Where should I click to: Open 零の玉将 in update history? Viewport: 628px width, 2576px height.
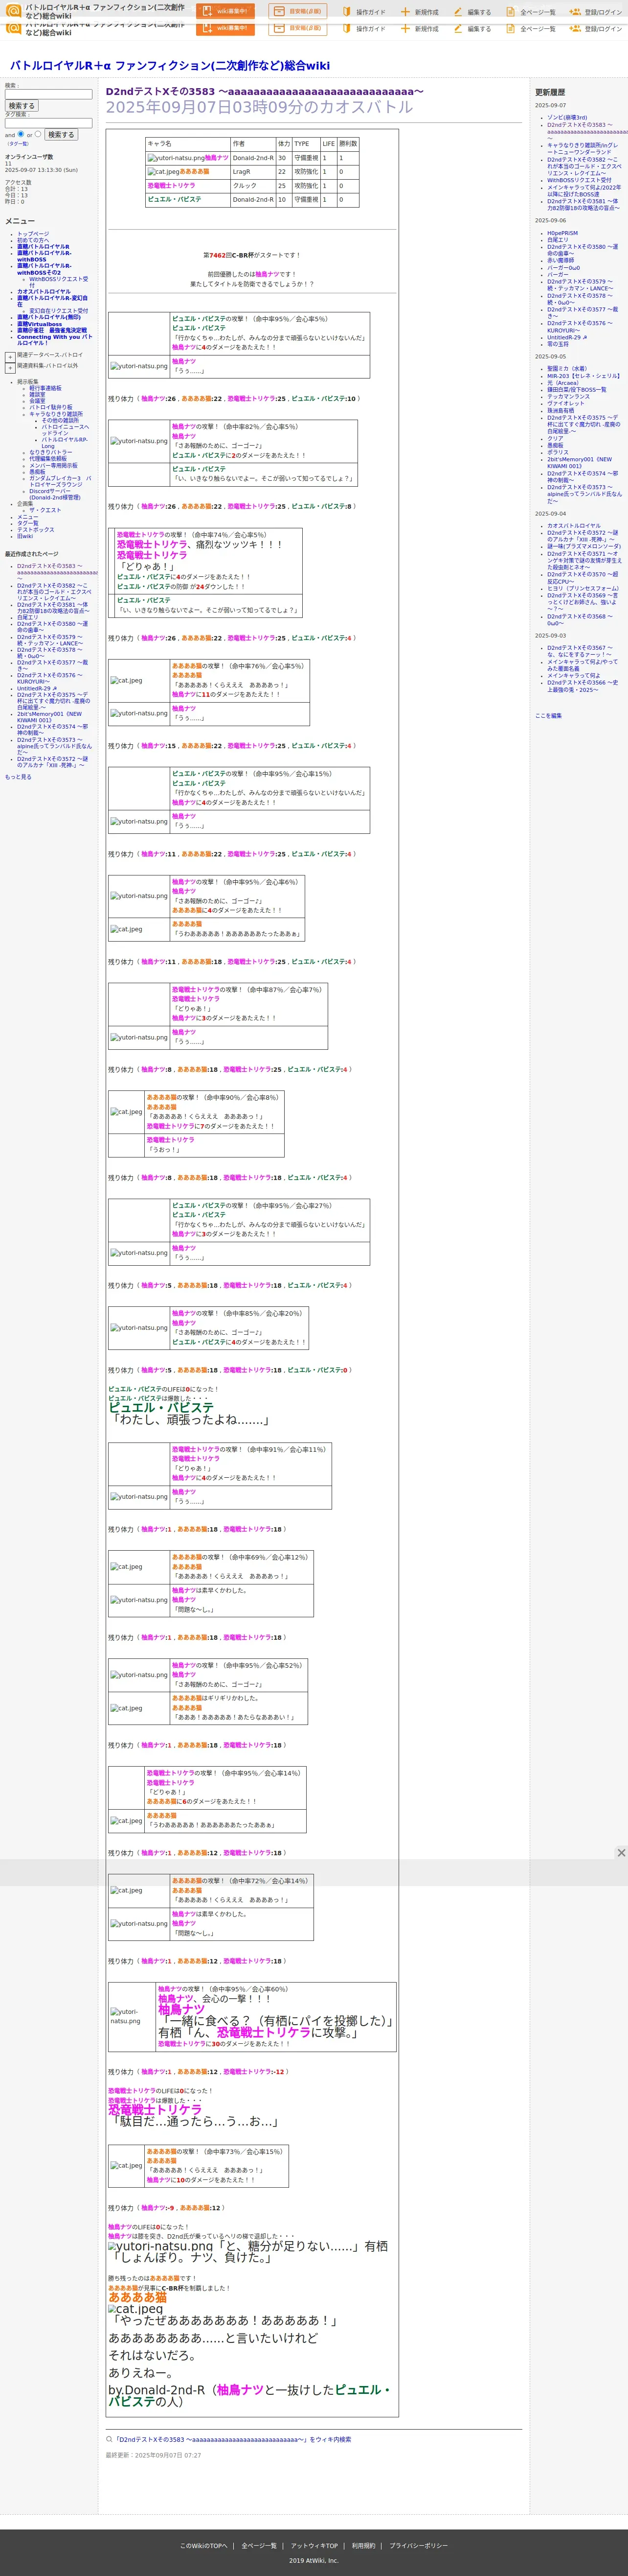coord(557,344)
